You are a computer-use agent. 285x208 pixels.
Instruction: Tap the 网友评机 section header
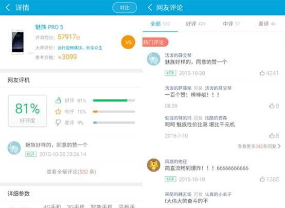click(19, 80)
